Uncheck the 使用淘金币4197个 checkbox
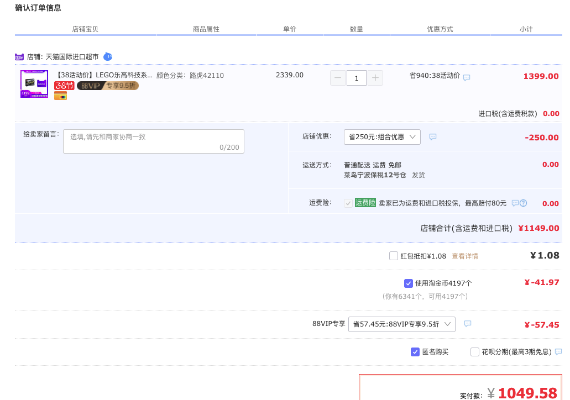Image resolution: width=570 pixels, height=400 pixels. point(408,283)
